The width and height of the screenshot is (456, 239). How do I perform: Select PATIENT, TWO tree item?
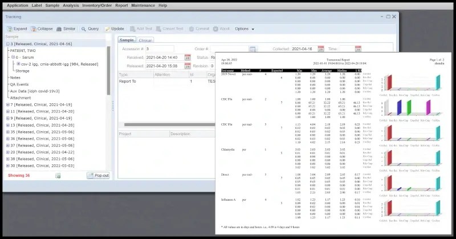(x=23, y=51)
